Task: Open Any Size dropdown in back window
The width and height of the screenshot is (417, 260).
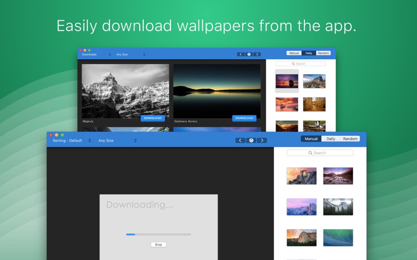Action: pyautogui.click(x=131, y=55)
